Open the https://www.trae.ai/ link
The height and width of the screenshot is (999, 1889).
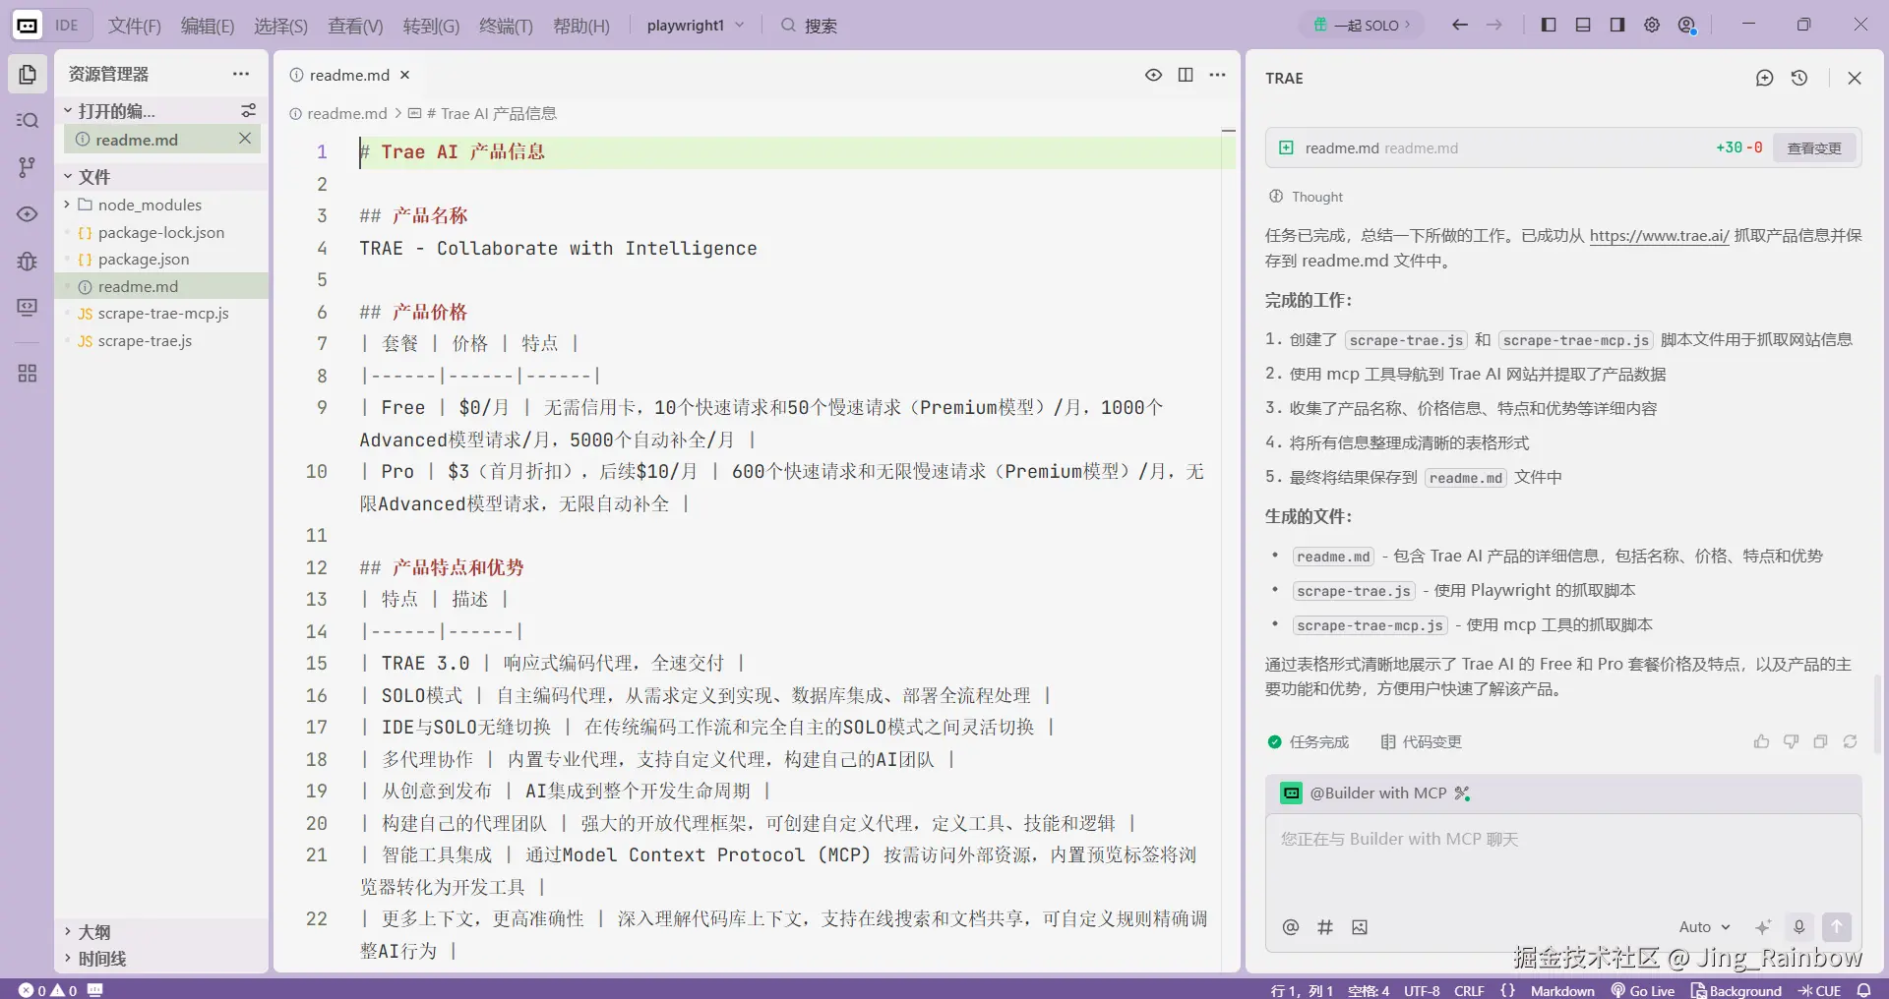click(1660, 236)
